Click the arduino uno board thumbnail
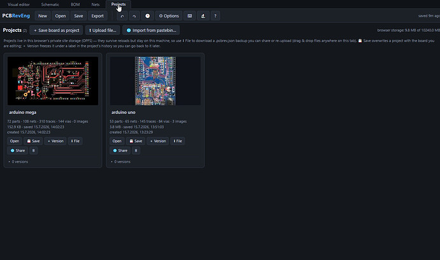This screenshot has height=260, width=440. 155,81
